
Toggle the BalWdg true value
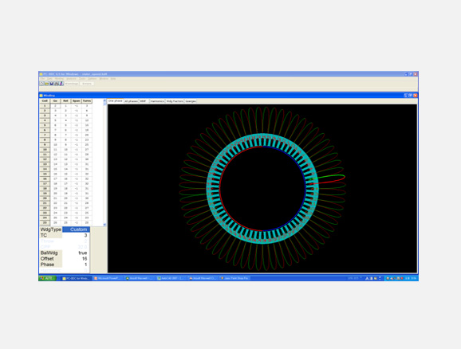[x=76, y=253]
